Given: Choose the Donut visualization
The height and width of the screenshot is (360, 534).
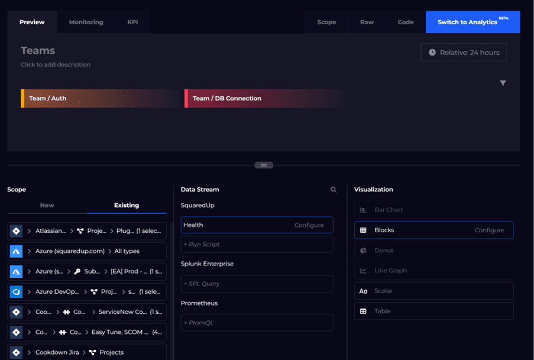Looking at the screenshot, I should coord(433,250).
